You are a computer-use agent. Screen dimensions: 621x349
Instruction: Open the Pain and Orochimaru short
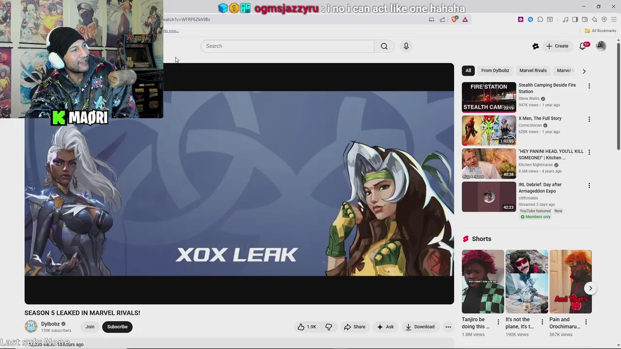coord(571,282)
